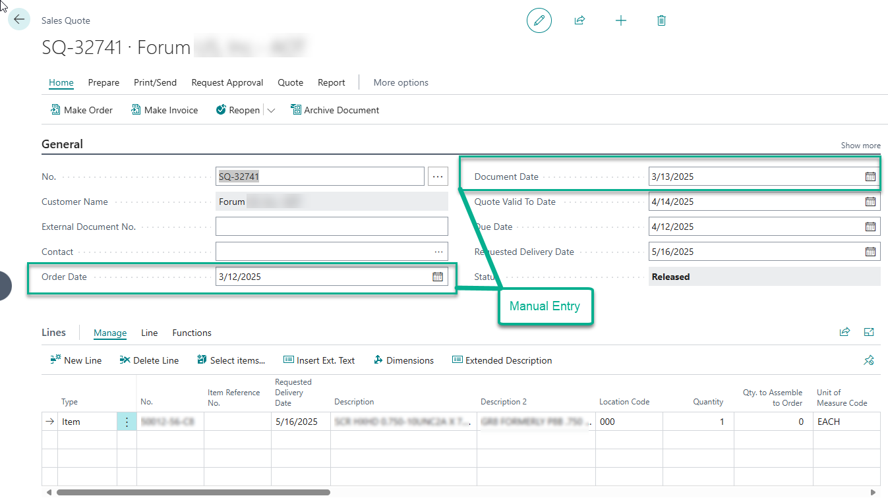
Task: Select the Functions tab in Lines
Action: (x=192, y=333)
